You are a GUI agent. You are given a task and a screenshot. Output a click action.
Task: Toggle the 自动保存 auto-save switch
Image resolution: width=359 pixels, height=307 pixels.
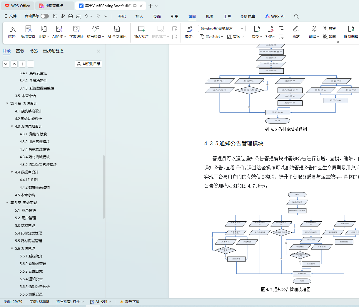[45, 16]
